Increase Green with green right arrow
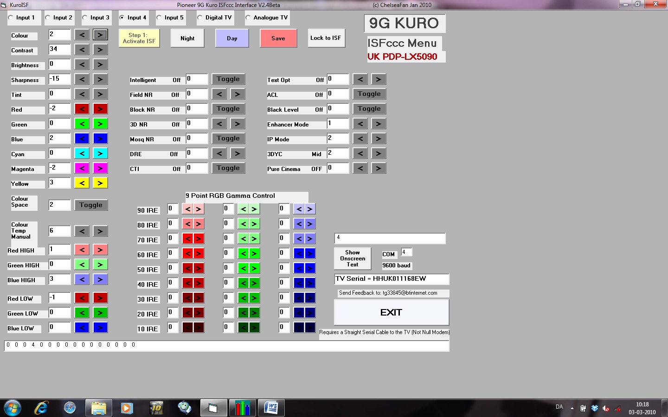Image resolution: width=668 pixels, height=417 pixels. (x=100, y=124)
